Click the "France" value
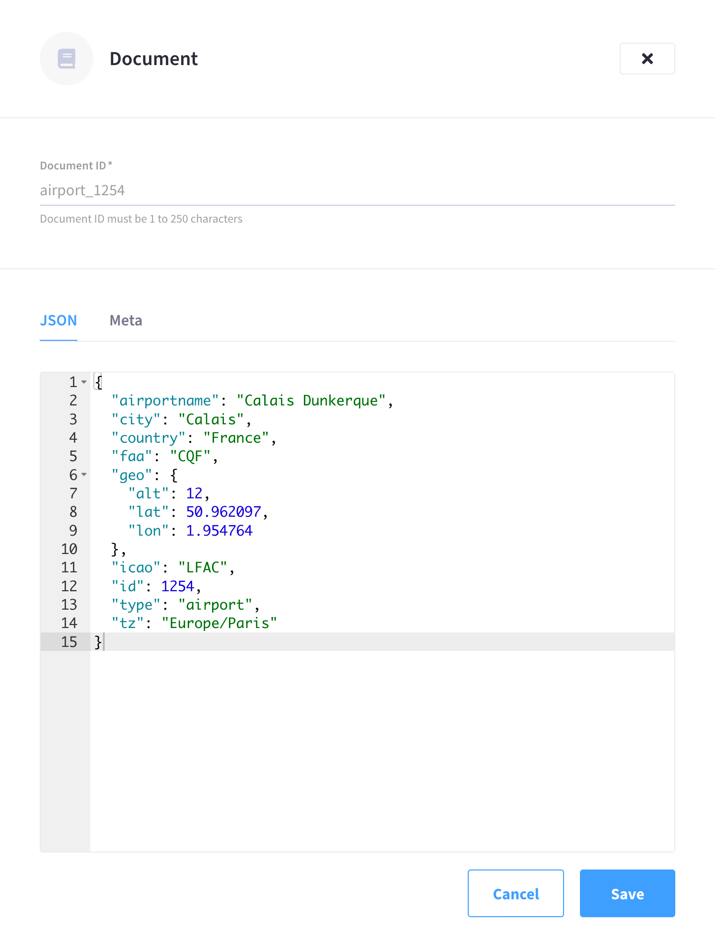Screen dimensions: 715x947 coord(236,438)
